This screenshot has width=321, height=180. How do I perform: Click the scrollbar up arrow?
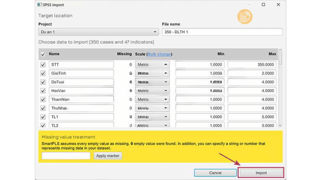tap(280, 50)
